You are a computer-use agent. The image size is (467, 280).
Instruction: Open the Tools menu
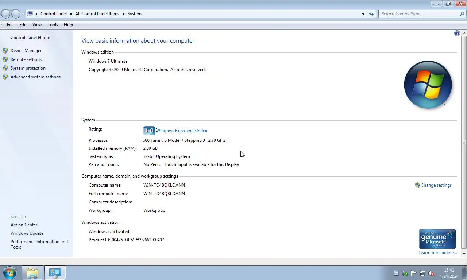[53, 25]
